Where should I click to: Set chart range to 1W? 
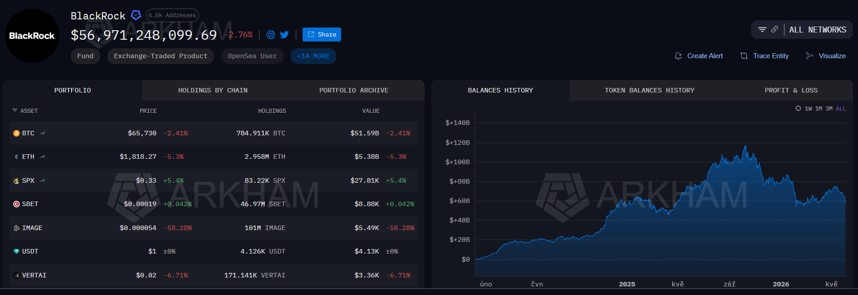tap(808, 109)
